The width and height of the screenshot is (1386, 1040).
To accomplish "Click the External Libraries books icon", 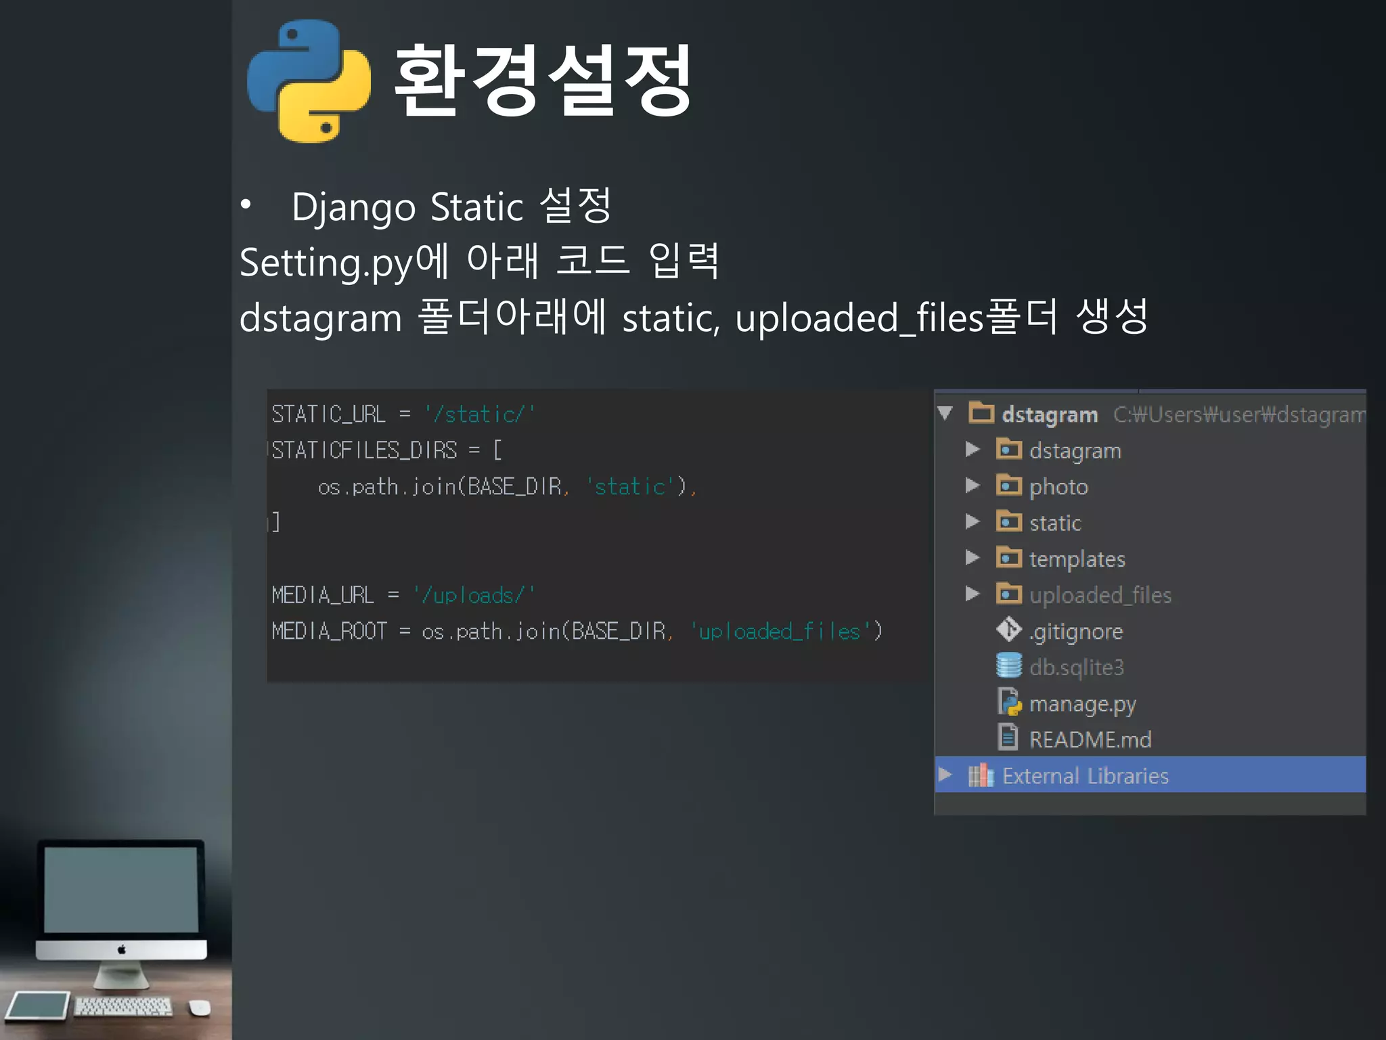I will tap(981, 775).
